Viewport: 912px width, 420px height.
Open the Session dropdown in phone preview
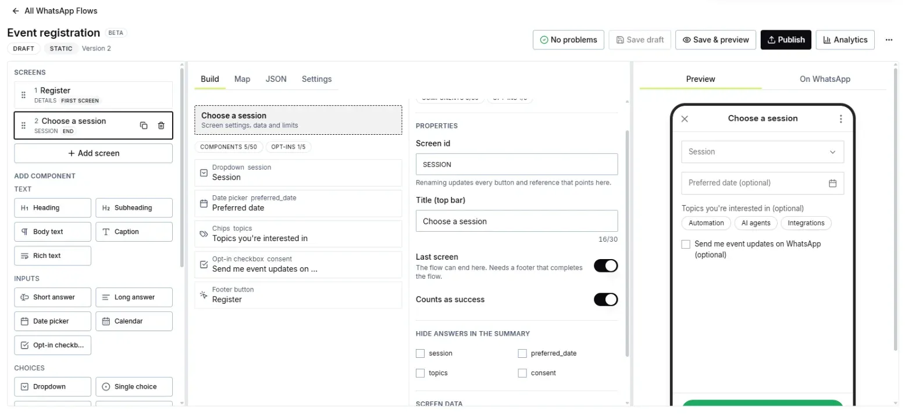(x=763, y=152)
